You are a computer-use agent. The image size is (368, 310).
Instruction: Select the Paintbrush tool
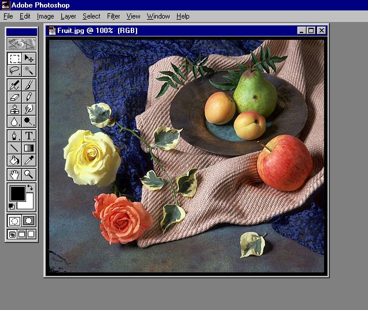[x=29, y=85]
